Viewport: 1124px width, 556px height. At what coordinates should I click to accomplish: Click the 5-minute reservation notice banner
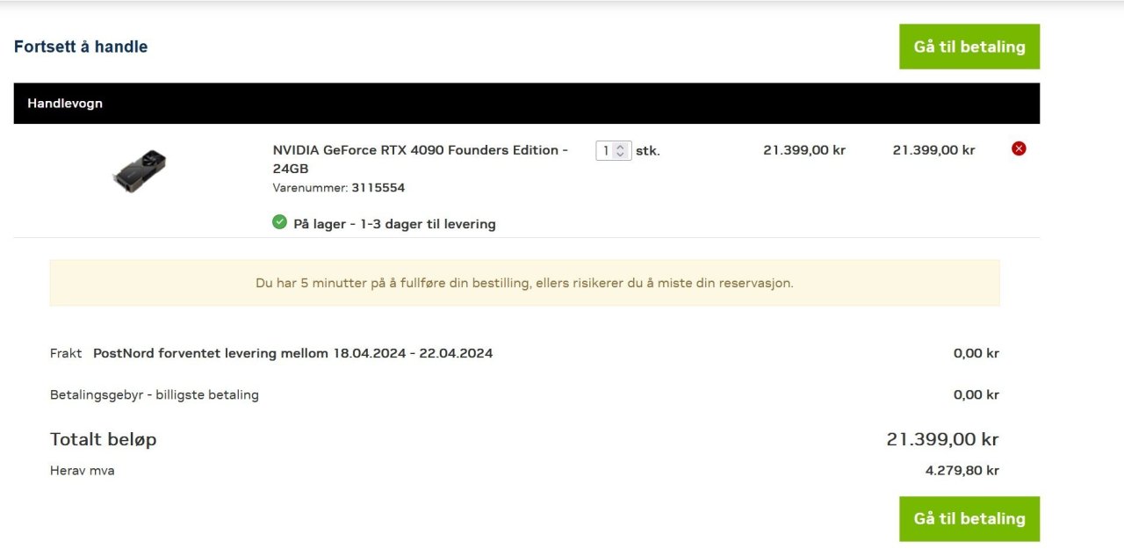524,283
